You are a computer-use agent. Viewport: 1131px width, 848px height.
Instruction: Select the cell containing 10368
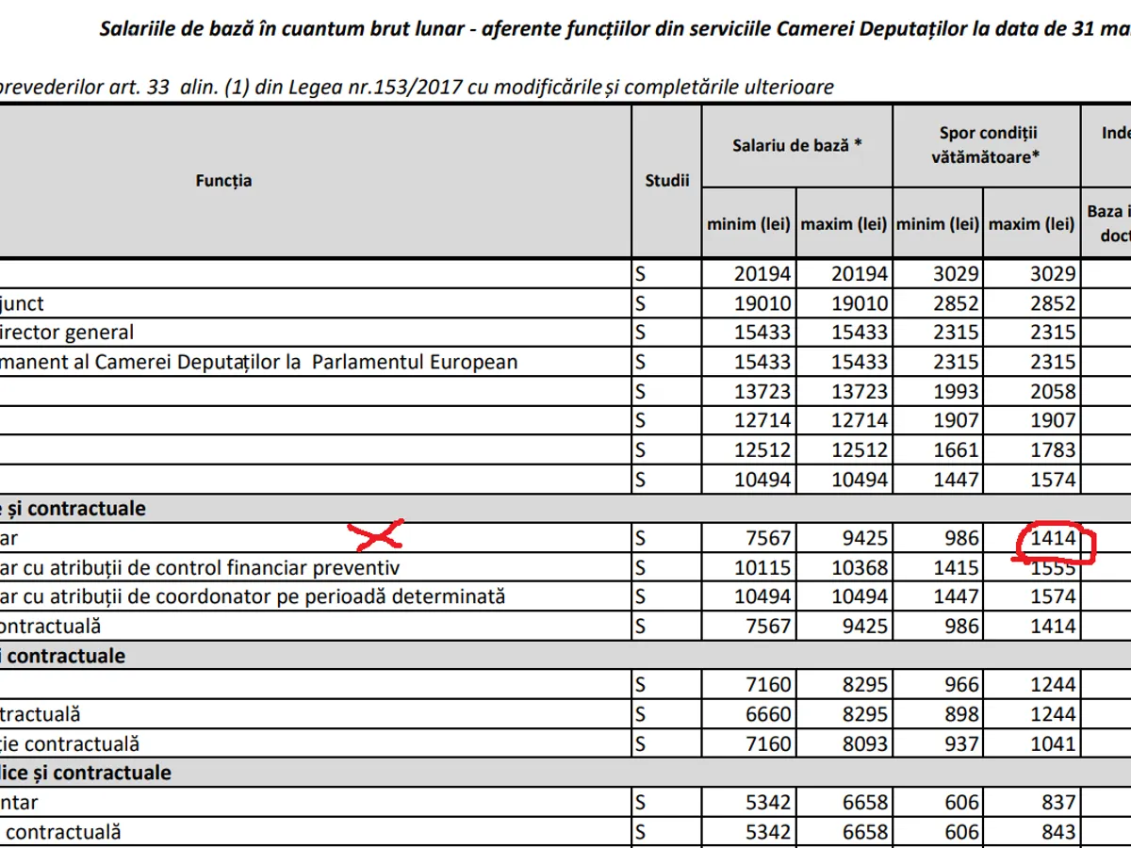pos(858,567)
